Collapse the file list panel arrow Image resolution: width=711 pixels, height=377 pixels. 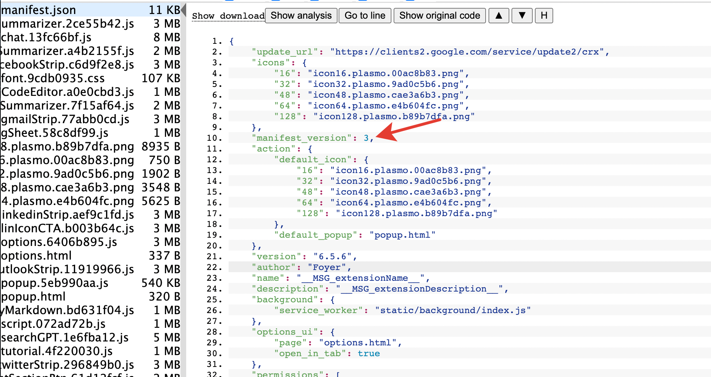183,10
